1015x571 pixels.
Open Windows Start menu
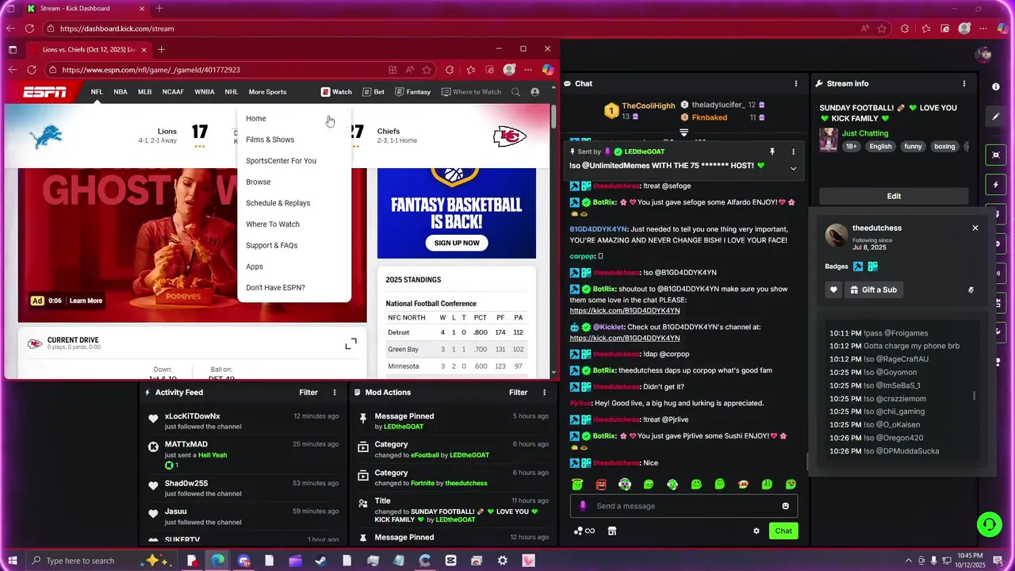tap(13, 561)
